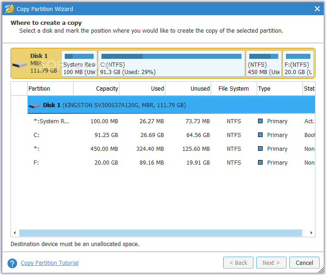
Task: Click 20.00 GB capacity cell
Action: click(x=106, y=162)
